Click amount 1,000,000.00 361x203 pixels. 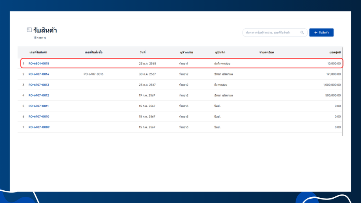click(332, 85)
